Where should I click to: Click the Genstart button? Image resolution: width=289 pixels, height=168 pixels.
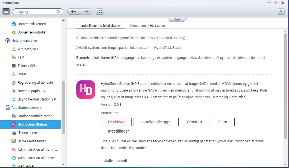click(x=195, y=122)
